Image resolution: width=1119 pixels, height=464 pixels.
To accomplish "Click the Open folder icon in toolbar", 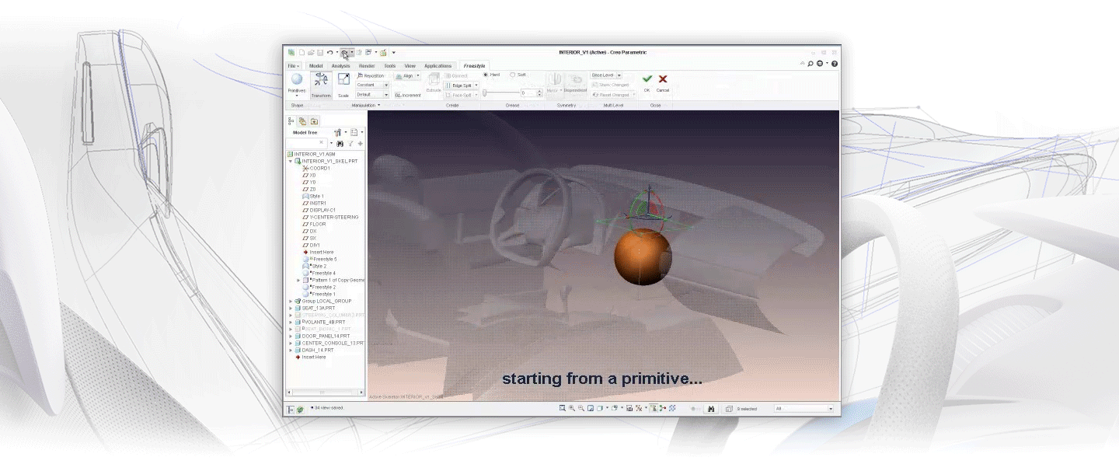I will 311,53.
